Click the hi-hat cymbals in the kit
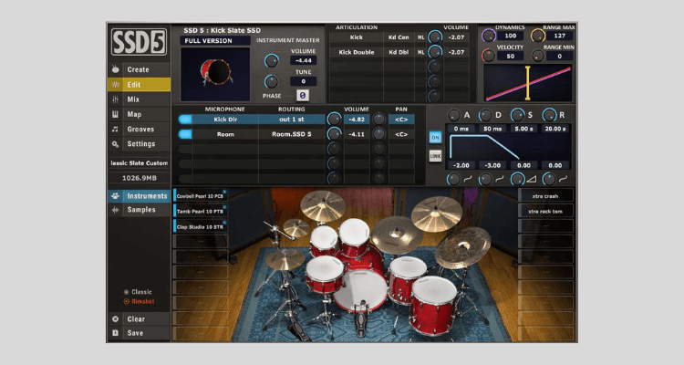This screenshot has height=365, width=684. click(x=285, y=259)
